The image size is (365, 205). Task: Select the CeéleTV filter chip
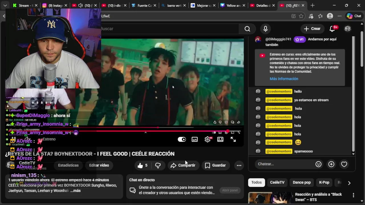277,183
